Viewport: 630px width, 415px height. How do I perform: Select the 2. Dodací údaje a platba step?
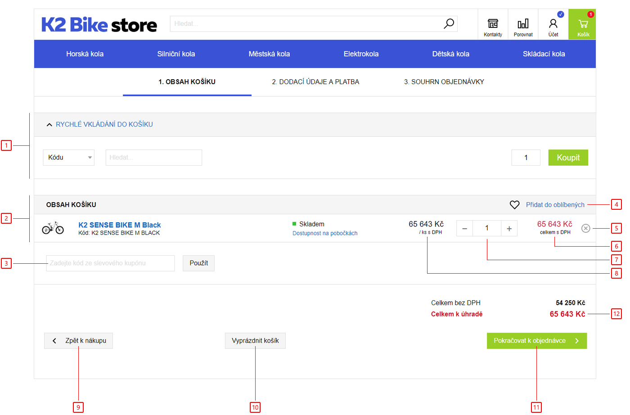(315, 82)
